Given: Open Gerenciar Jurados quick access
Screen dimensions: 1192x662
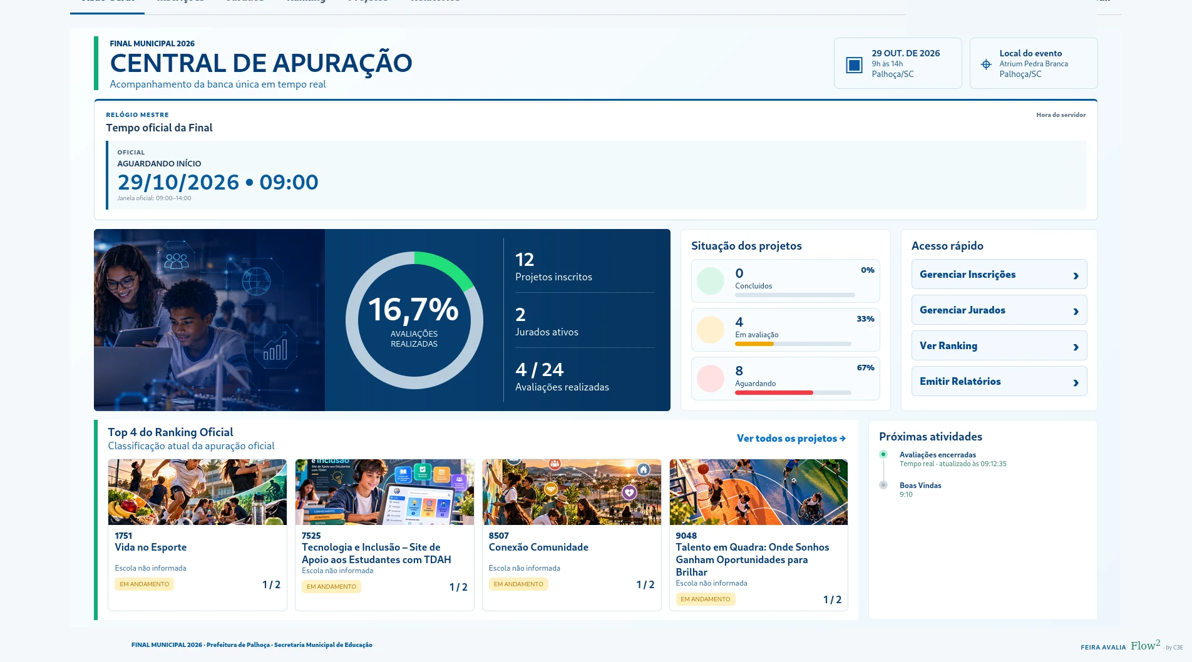Looking at the screenshot, I should 999,310.
